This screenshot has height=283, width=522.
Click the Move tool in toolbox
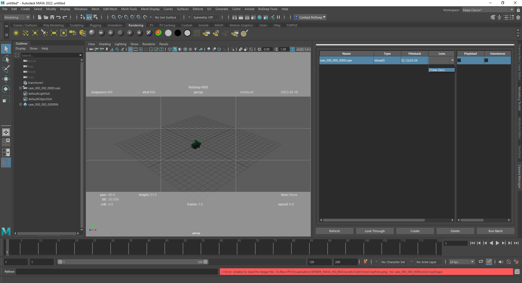pos(6,79)
